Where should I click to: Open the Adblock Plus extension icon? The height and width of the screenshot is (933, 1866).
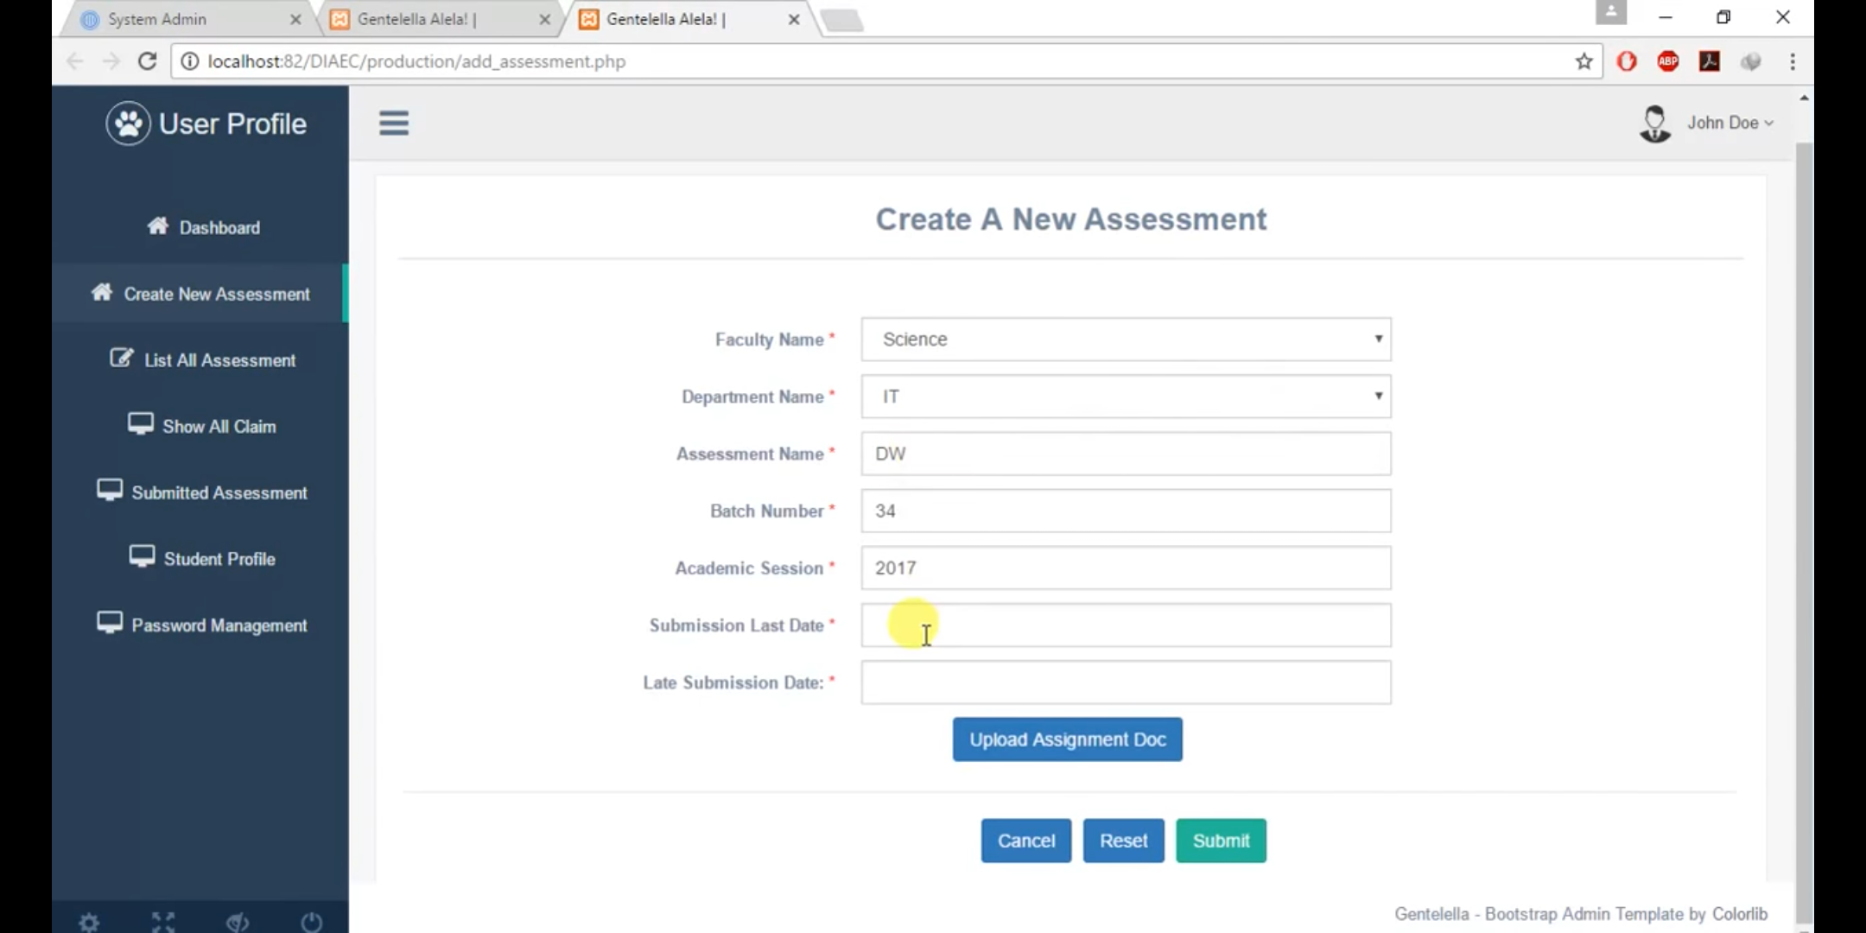coord(1668,61)
